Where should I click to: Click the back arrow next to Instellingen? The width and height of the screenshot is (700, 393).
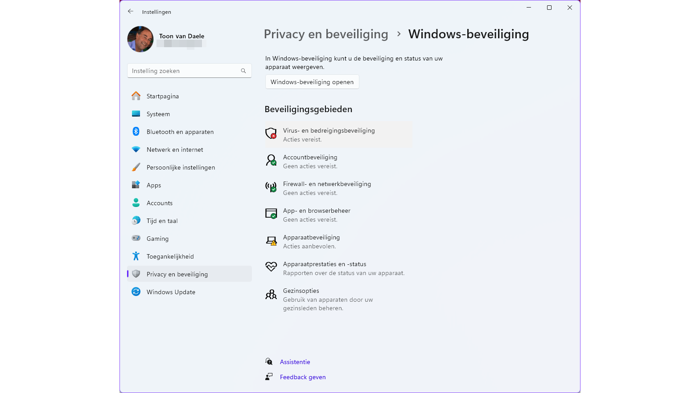(131, 12)
